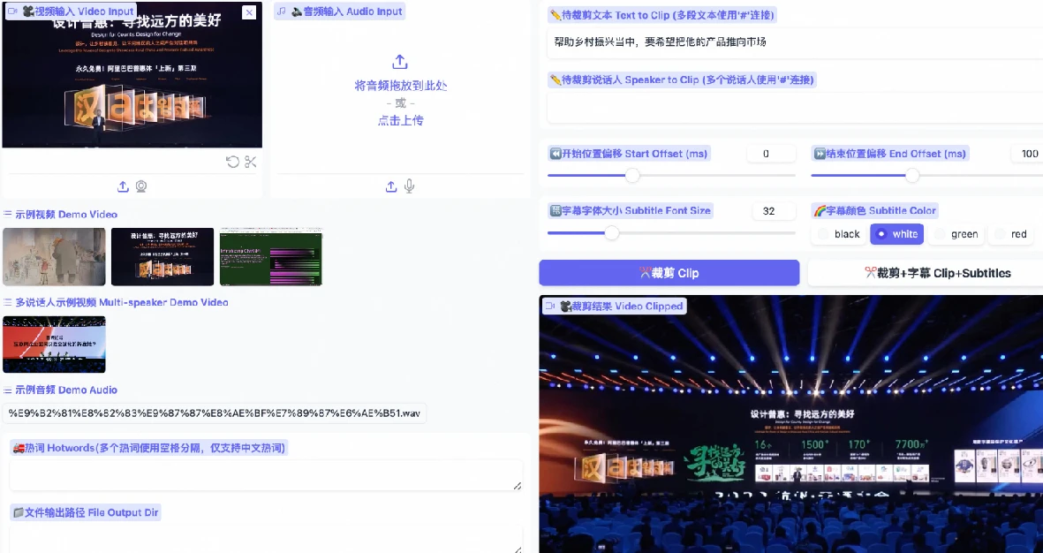The height and width of the screenshot is (553, 1043).
Task: Click the undo icon under the video preview
Action: click(x=232, y=162)
